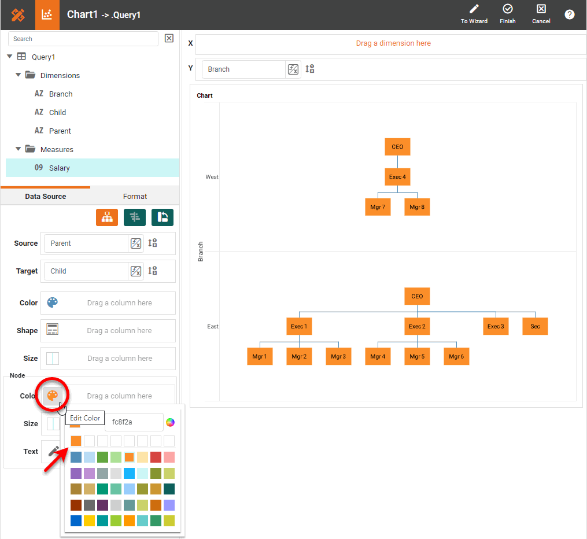This screenshot has width=587, height=539.
Task: Switch to the Data Source tab
Action: [x=45, y=197]
